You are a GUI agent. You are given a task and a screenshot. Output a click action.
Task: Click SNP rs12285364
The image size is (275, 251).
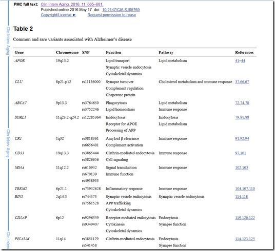[91, 117]
